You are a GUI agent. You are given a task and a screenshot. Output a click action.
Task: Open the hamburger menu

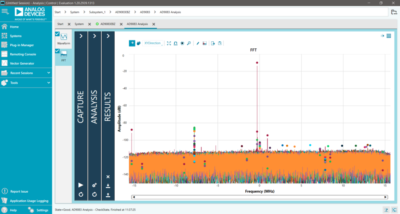[5, 12]
